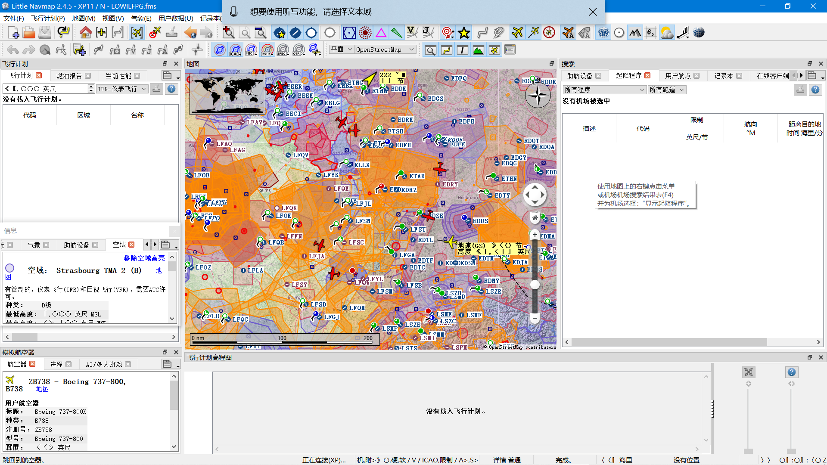Open ICAO airspaces dropdown button

[x=236, y=50]
